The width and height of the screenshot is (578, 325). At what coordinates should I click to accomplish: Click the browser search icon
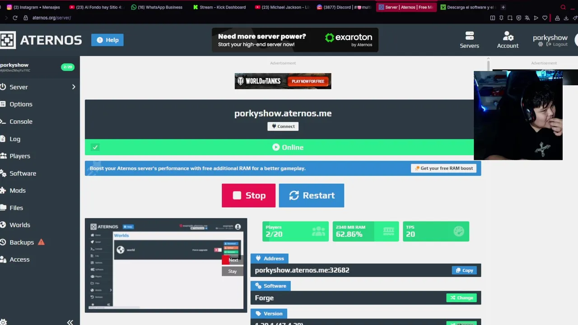tap(563, 7)
